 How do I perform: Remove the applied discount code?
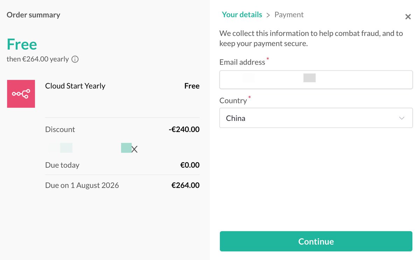click(134, 150)
